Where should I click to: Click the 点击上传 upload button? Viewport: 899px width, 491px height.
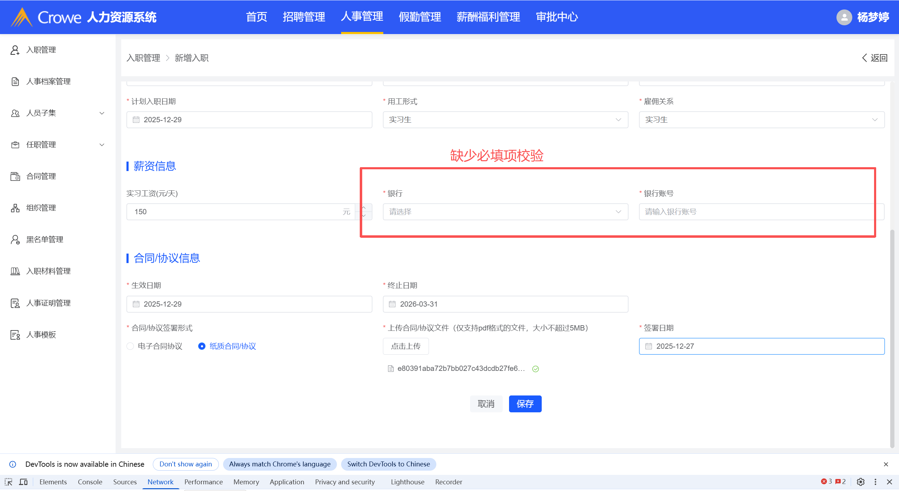[405, 346]
